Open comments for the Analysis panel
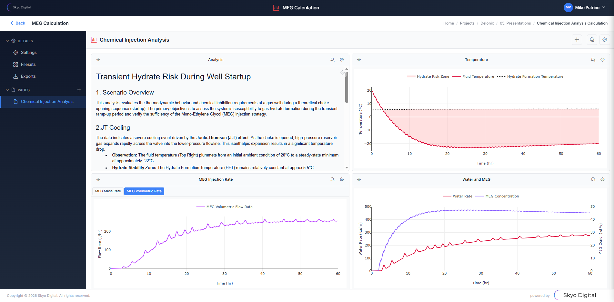Viewport: 614px width, 302px height. [332, 59]
